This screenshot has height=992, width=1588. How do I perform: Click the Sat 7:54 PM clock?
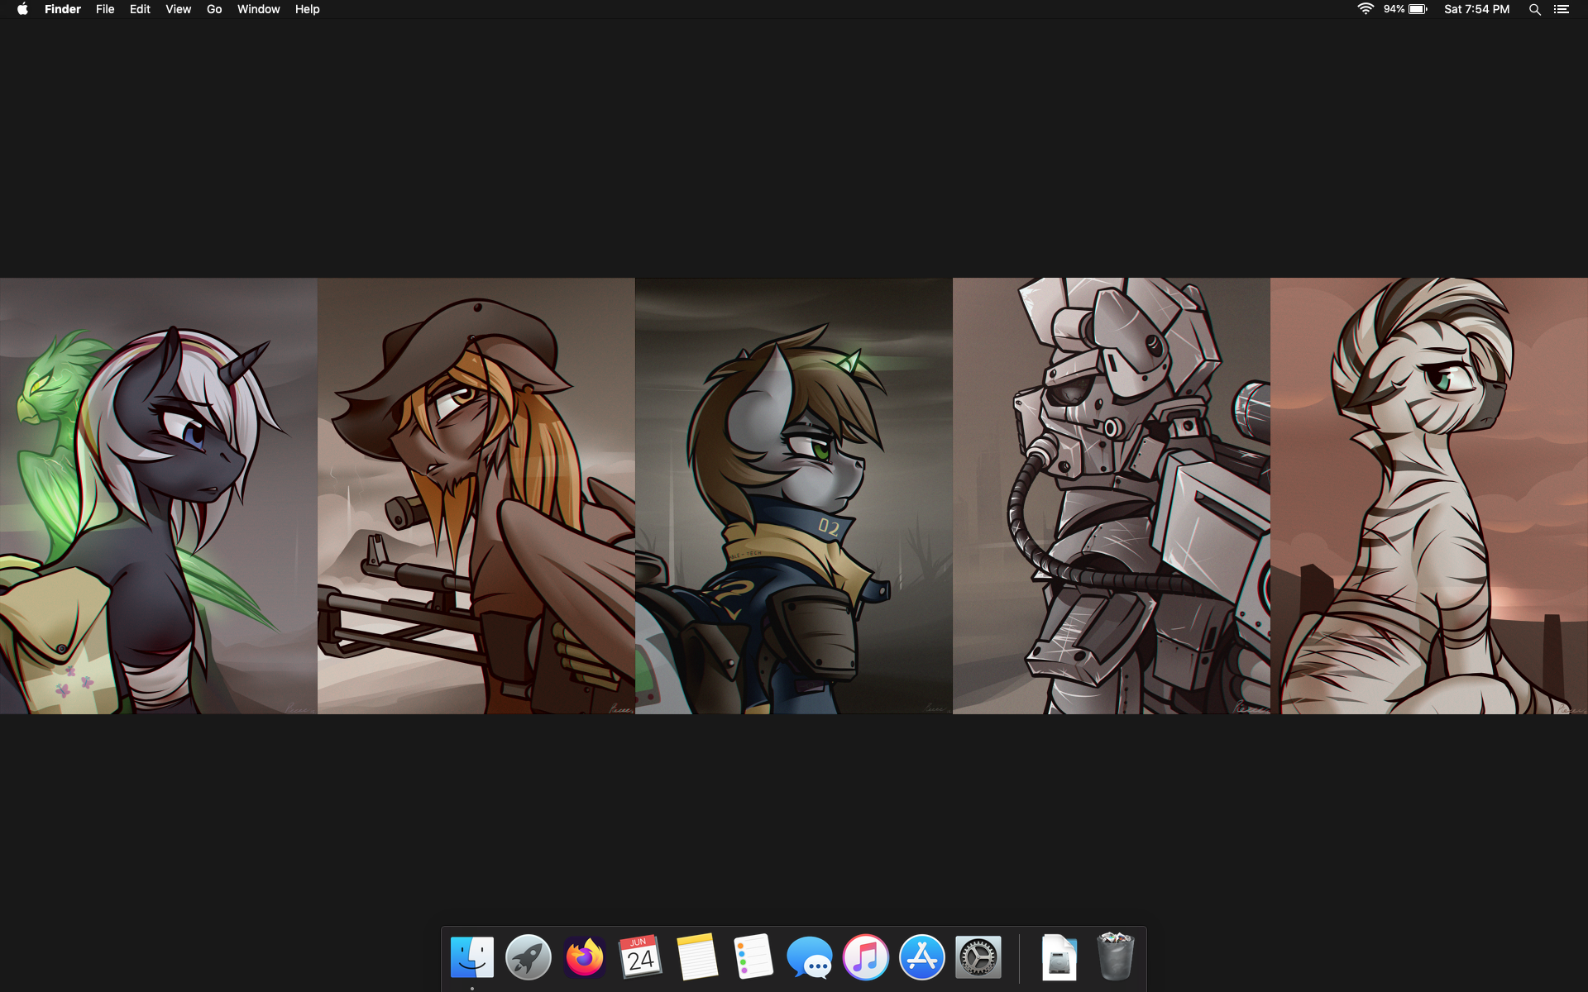1476,9
